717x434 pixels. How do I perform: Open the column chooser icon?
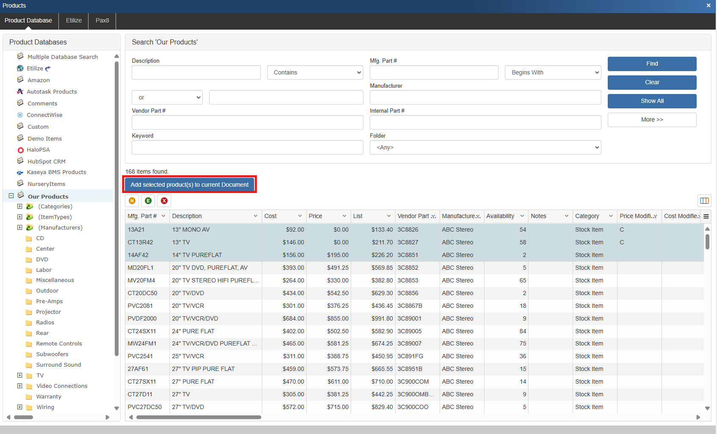tap(704, 201)
